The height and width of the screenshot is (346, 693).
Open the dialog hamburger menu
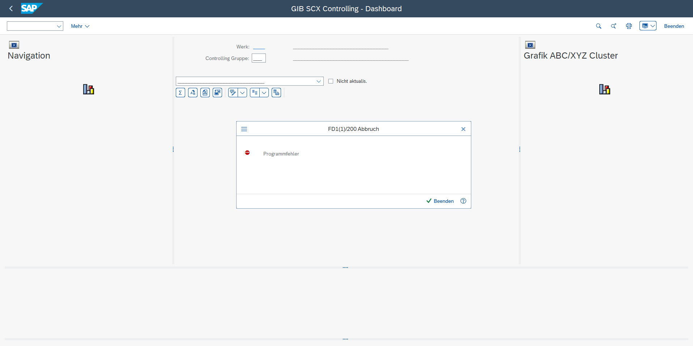pyautogui.click(x=244, y=129)
